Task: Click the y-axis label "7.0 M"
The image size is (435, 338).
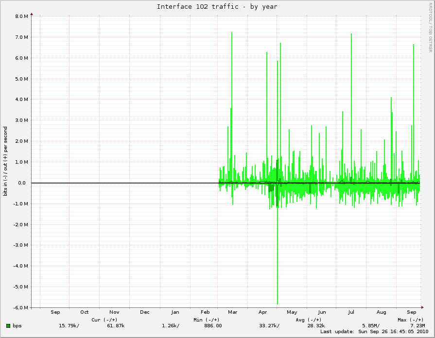Action: [22, 37]
